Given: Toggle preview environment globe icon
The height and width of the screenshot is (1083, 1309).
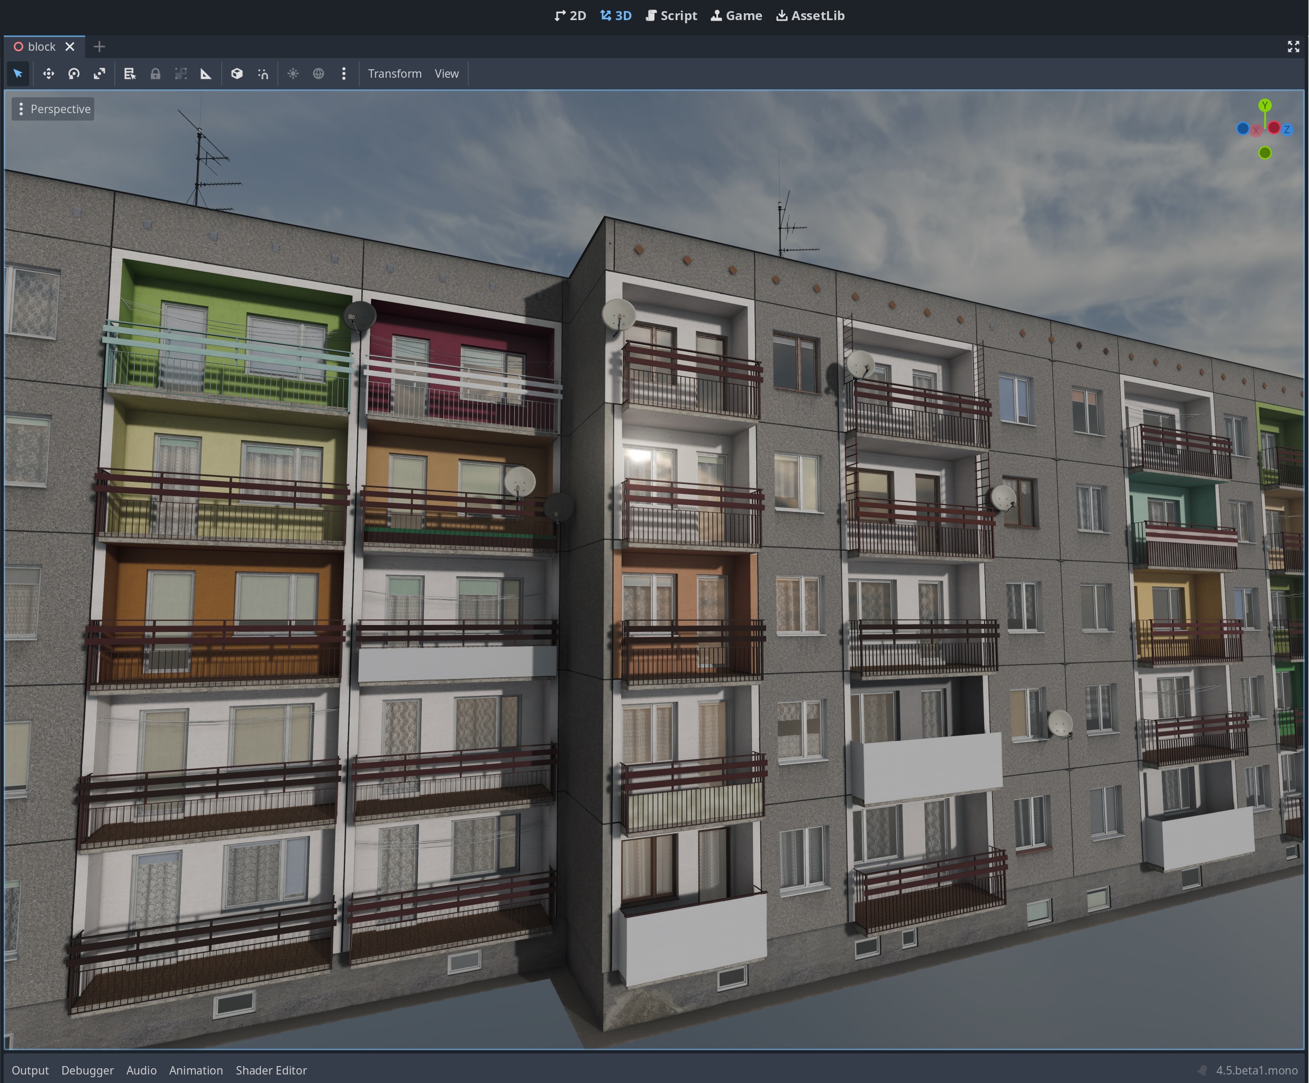Looking at the screenshot, I should (x=319, y=74).
